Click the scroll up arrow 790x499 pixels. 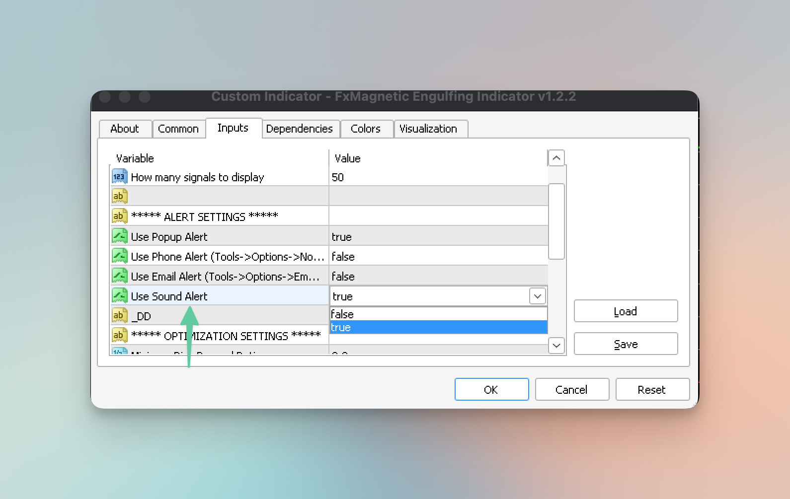coord(556,158)
